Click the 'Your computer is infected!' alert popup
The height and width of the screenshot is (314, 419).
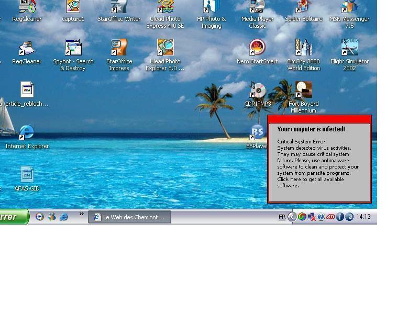319,159
